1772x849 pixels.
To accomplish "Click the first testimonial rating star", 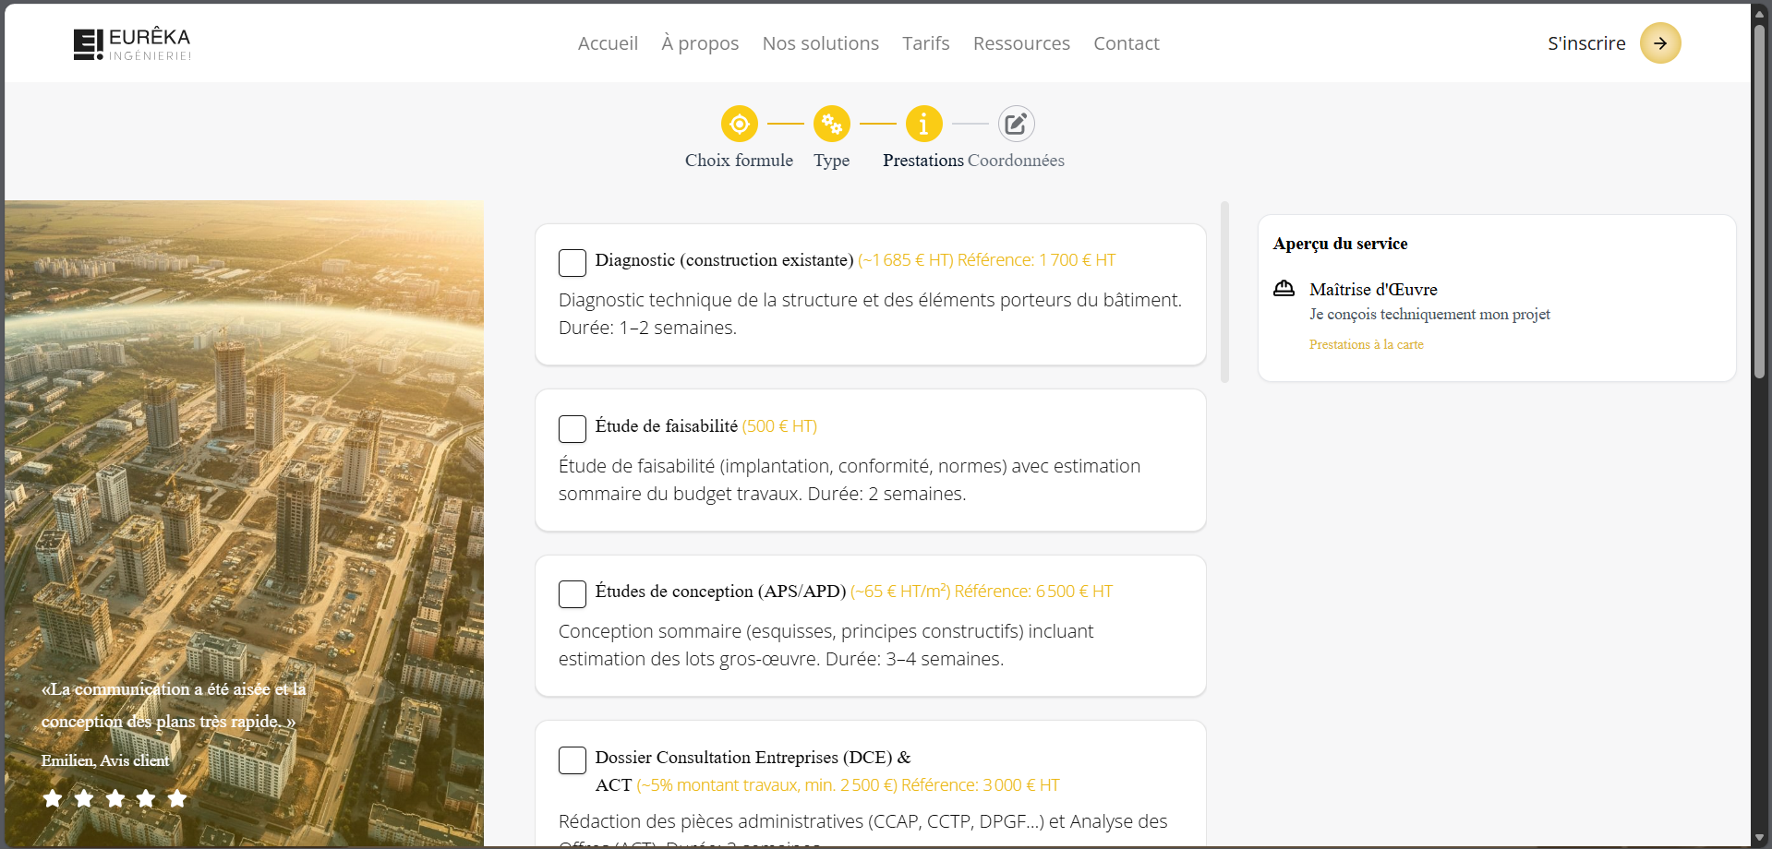I will [53, 798].
